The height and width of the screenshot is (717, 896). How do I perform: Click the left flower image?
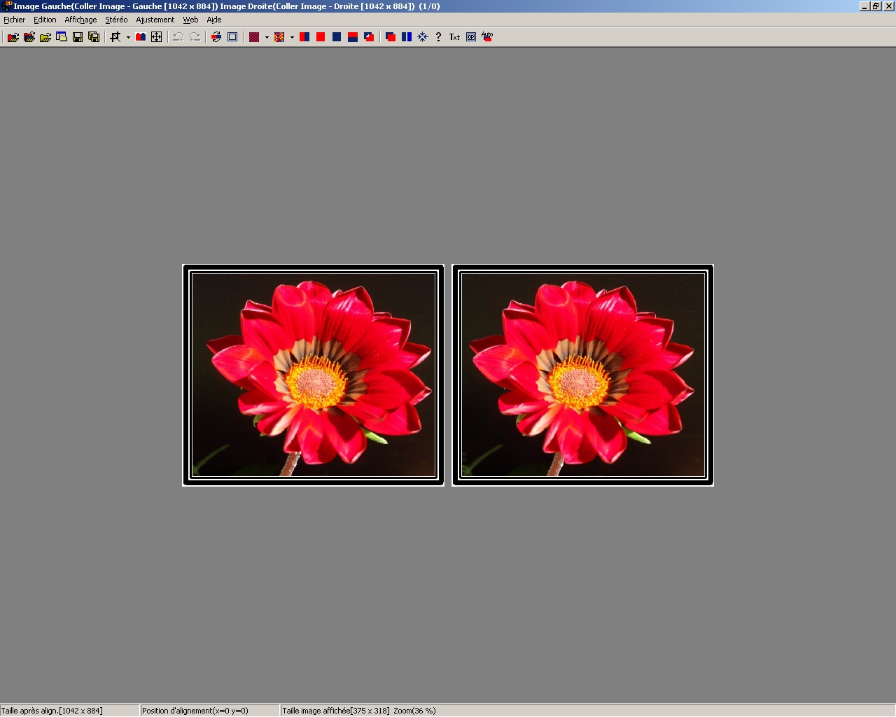click(x=313, y=375)
